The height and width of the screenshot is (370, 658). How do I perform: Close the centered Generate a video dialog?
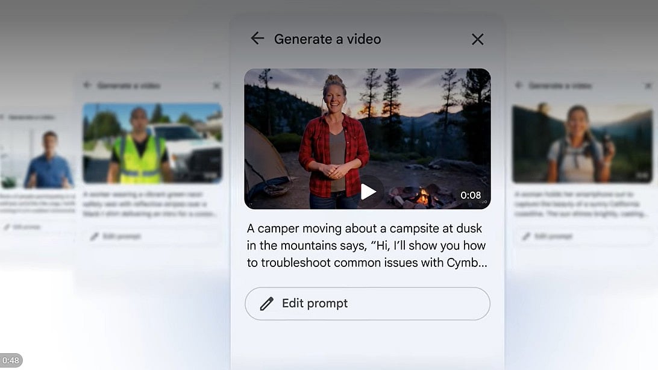(477, 39)
